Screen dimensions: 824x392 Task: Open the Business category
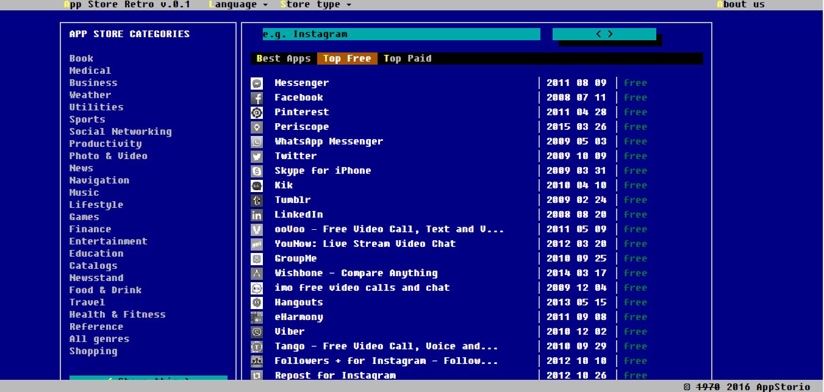[93, 83]
